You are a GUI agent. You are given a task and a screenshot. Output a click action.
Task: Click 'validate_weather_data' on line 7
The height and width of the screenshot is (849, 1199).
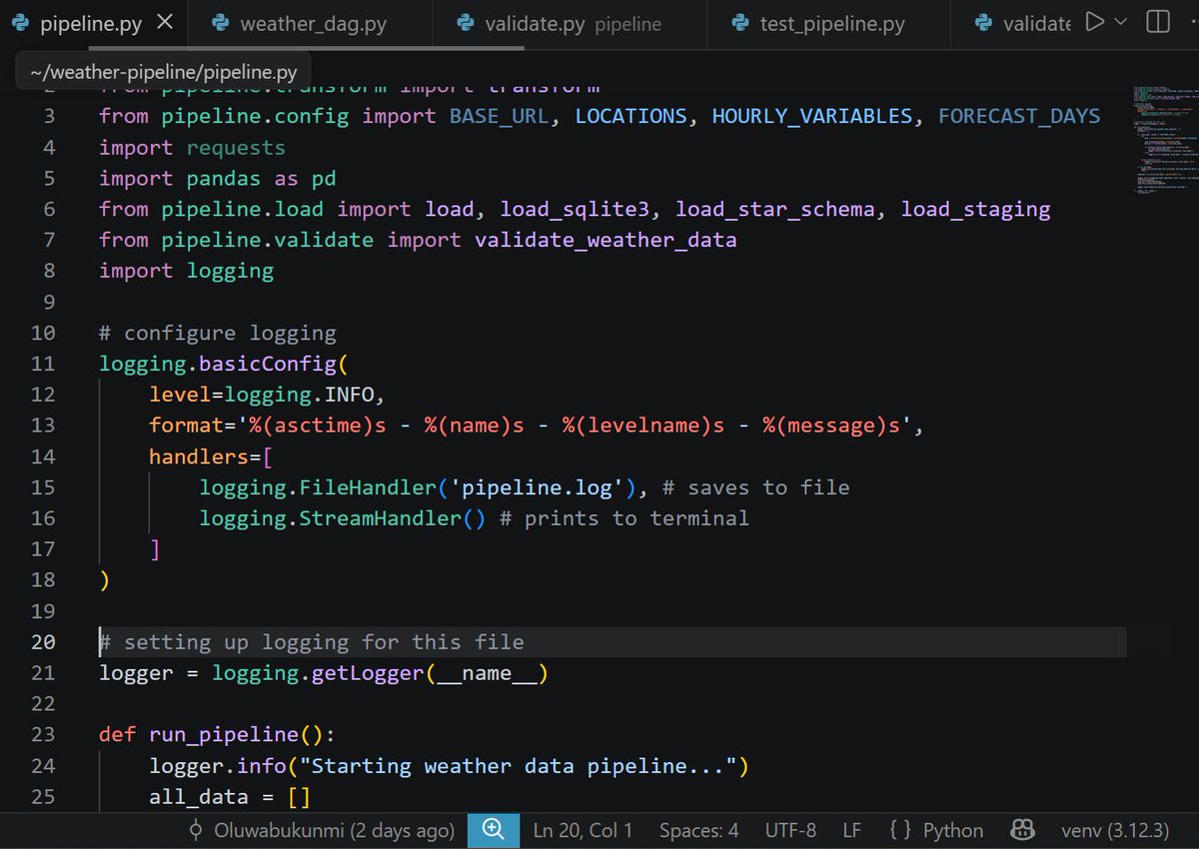[605, 240]
